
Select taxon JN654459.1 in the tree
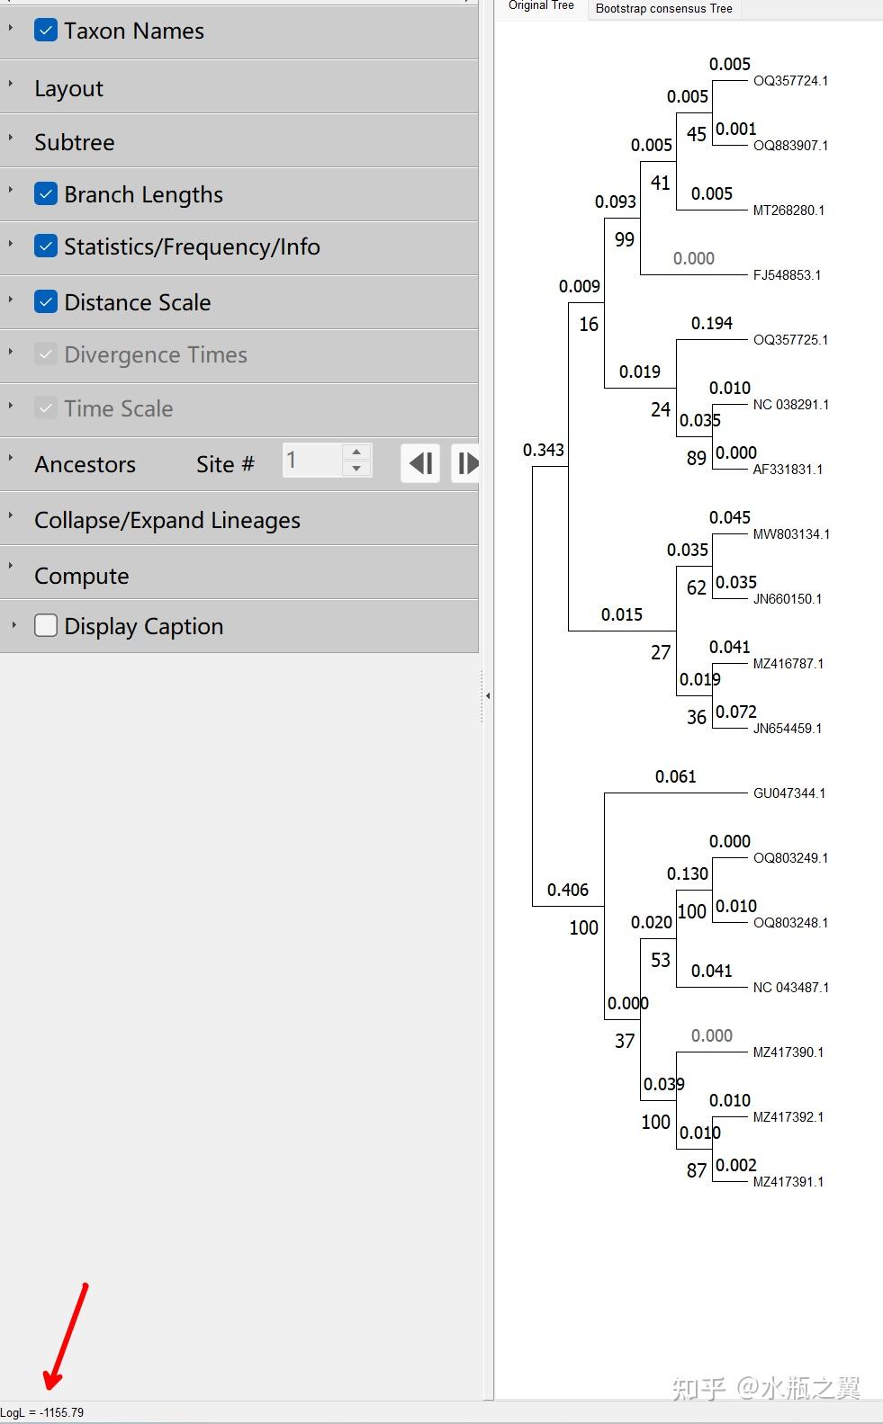(788, 729)
